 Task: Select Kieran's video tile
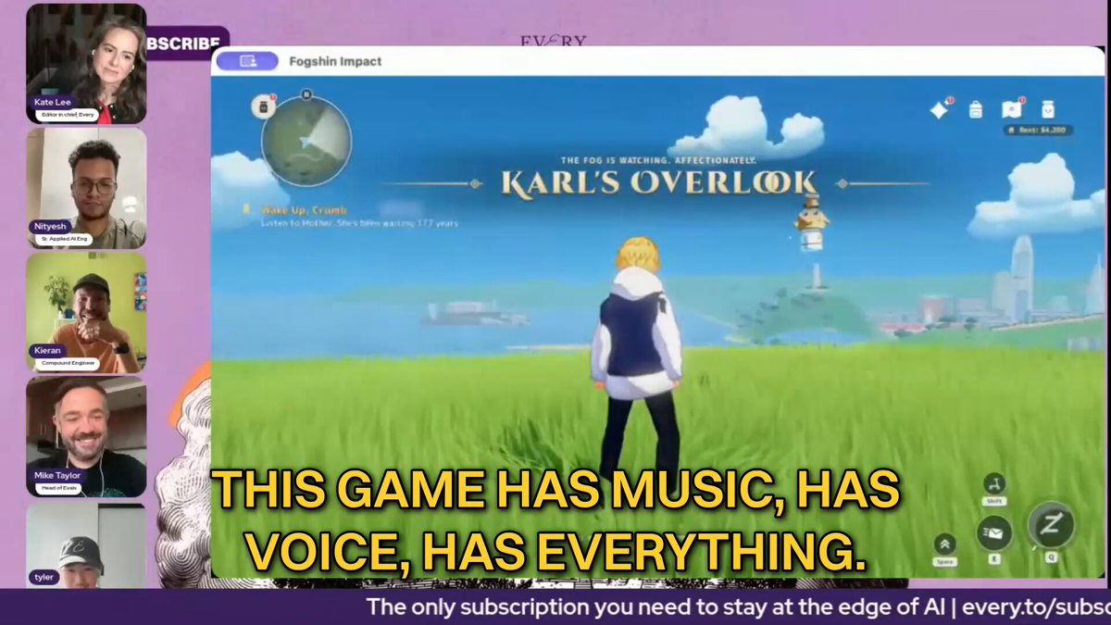point(86,313)
